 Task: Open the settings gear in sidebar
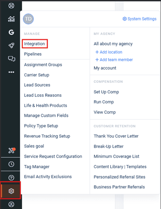coord(11,191)
